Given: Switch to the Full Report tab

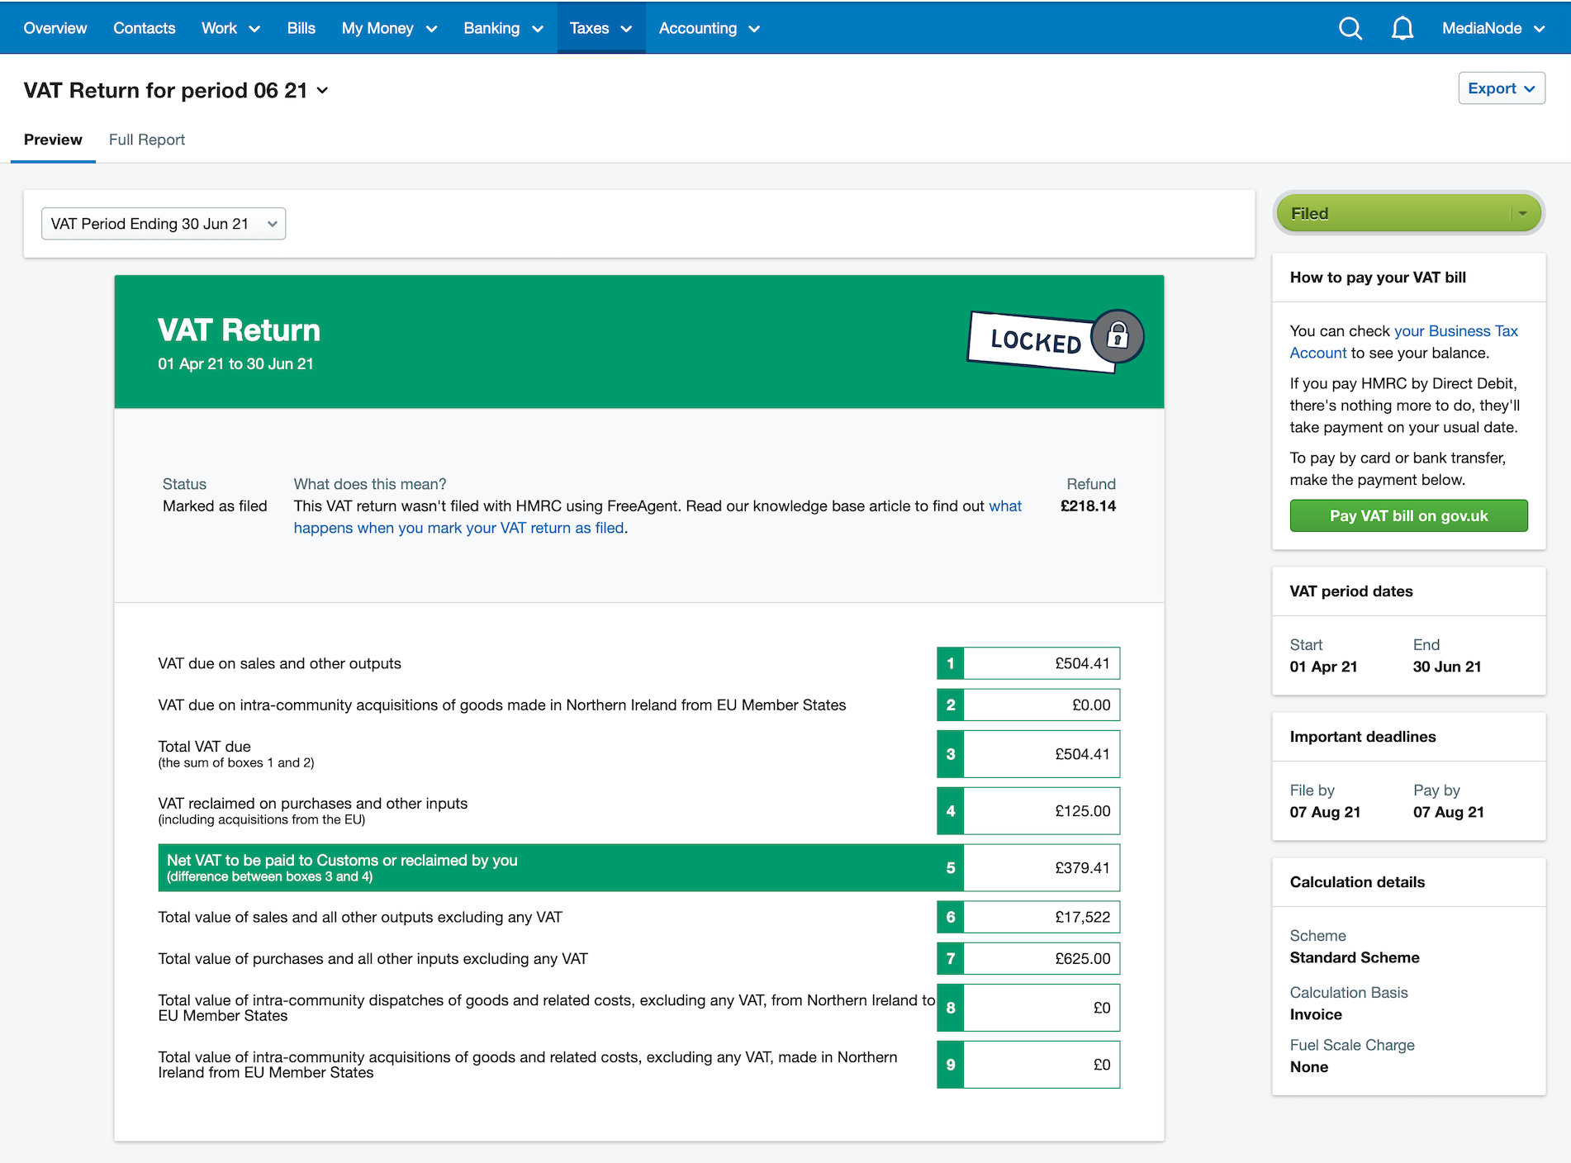Looking at the screenshot, I should [x=146, y=139].
